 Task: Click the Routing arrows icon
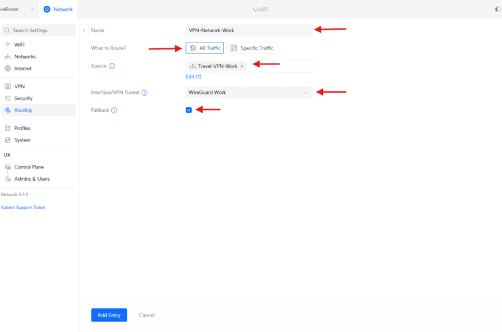(8, 110)
